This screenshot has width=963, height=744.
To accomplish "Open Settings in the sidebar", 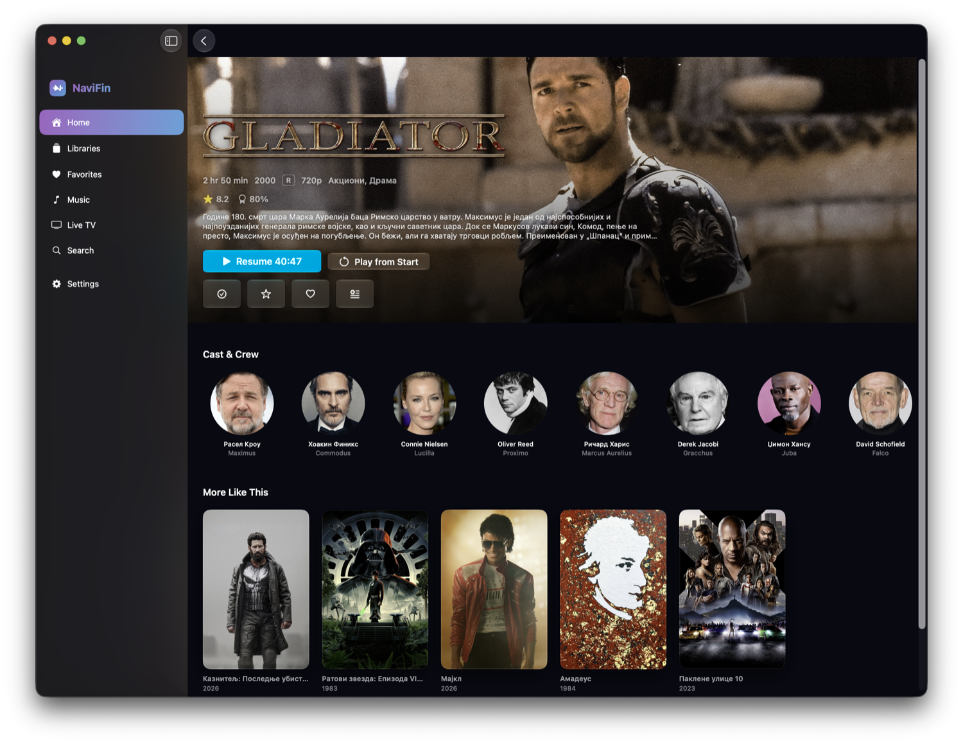I will tap(112, 284).
